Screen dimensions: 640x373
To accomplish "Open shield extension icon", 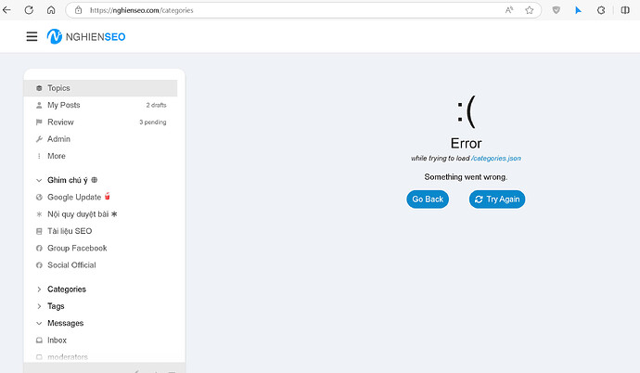I will pos(556,10).
